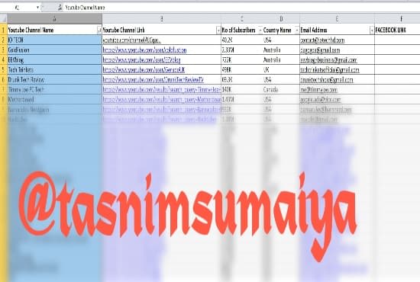Click the Drunk Tech Review gmail address

tap(327, 80)
